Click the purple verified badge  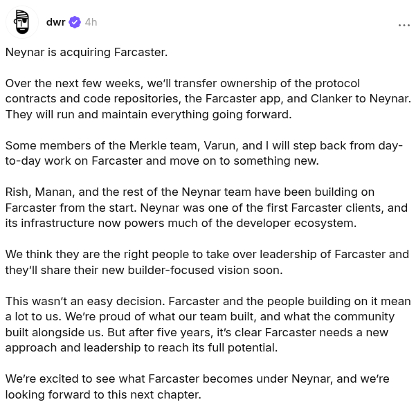[75, 22]
